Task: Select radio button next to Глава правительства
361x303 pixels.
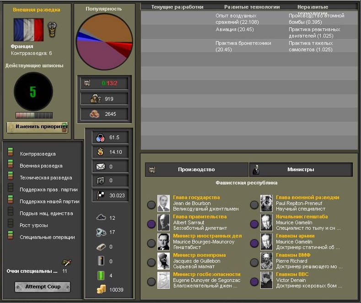Action: 151,224
